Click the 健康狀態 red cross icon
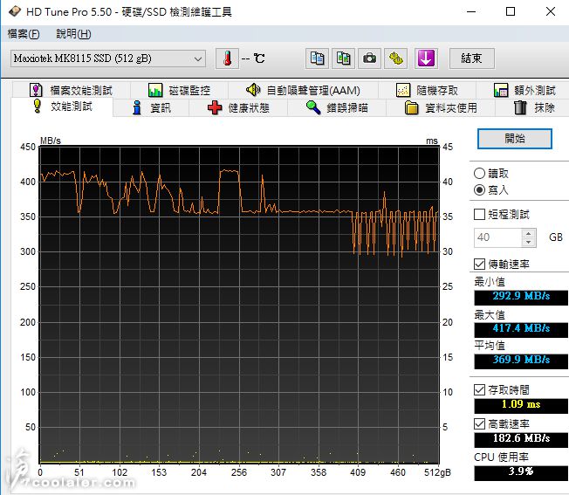Image resolution: width=569 pixels, height=495 pixels. [215, 107]
